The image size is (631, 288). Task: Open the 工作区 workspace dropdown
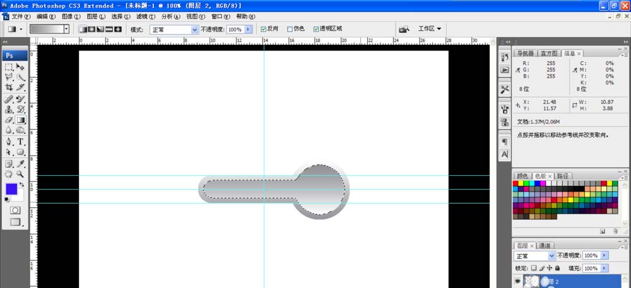pyautogui.click(x=429, y=29)
